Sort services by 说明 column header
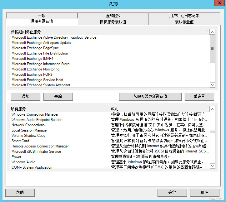 pos(159,109)
